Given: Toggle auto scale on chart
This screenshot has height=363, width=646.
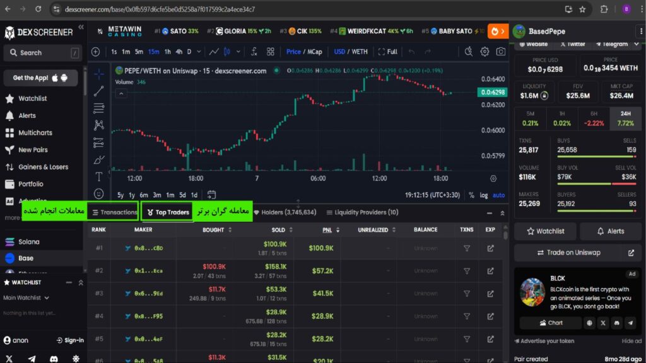Looking at the screenshot, I should (x=498, y=195).
